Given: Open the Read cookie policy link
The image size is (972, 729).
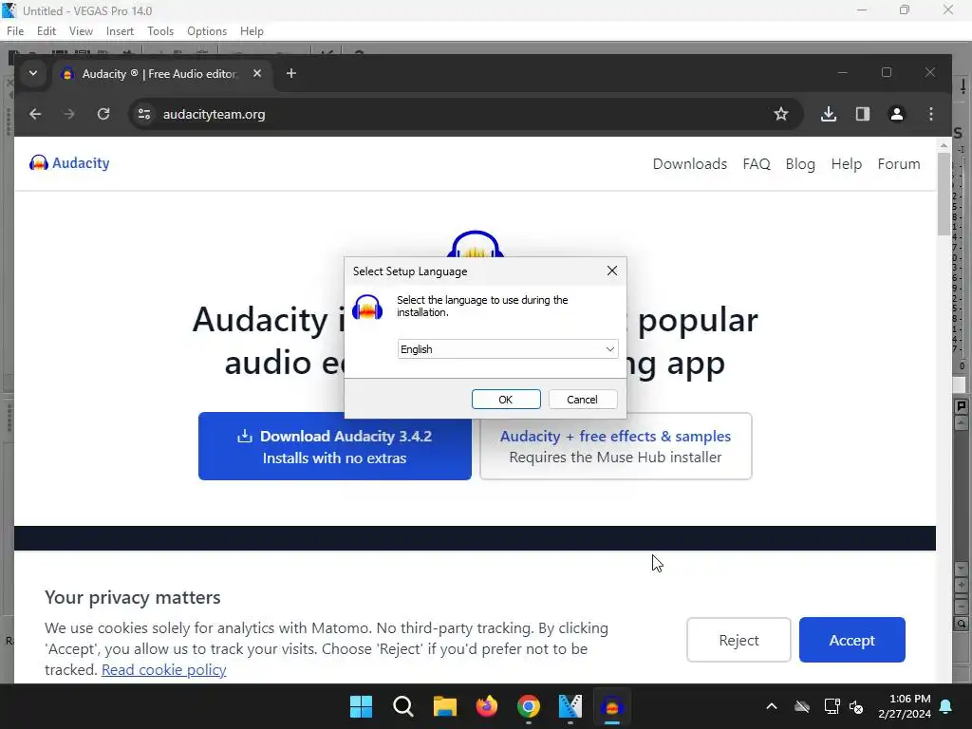Looking at the screenshot, I should [163, 669].
